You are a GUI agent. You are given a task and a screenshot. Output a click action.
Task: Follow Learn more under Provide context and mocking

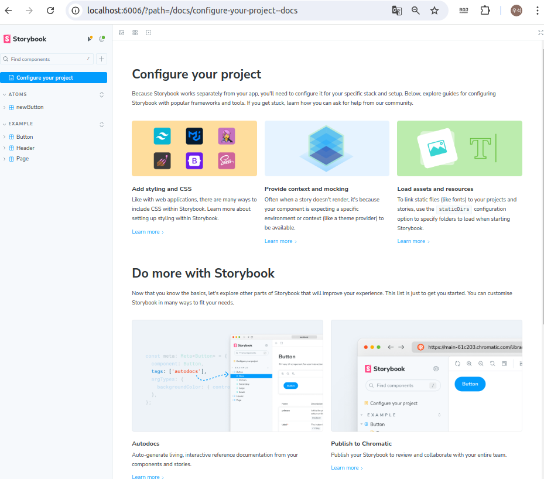point(280,241)
